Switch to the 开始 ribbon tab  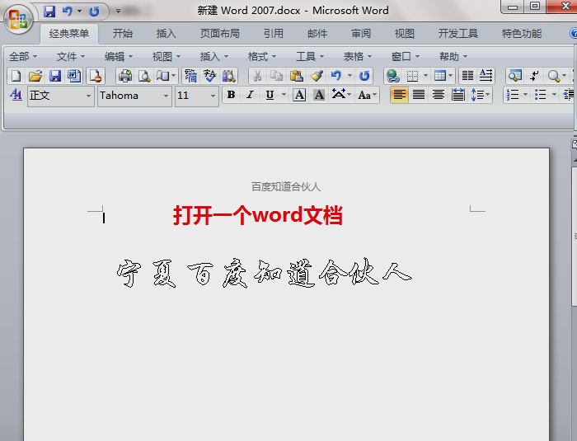click(x=122, y=34)
